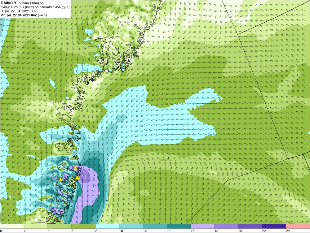Click the "VT: þri. 27.04.2021 04Z" valid time
This screenshot has height=233, width=310.
tap(19, 15)
